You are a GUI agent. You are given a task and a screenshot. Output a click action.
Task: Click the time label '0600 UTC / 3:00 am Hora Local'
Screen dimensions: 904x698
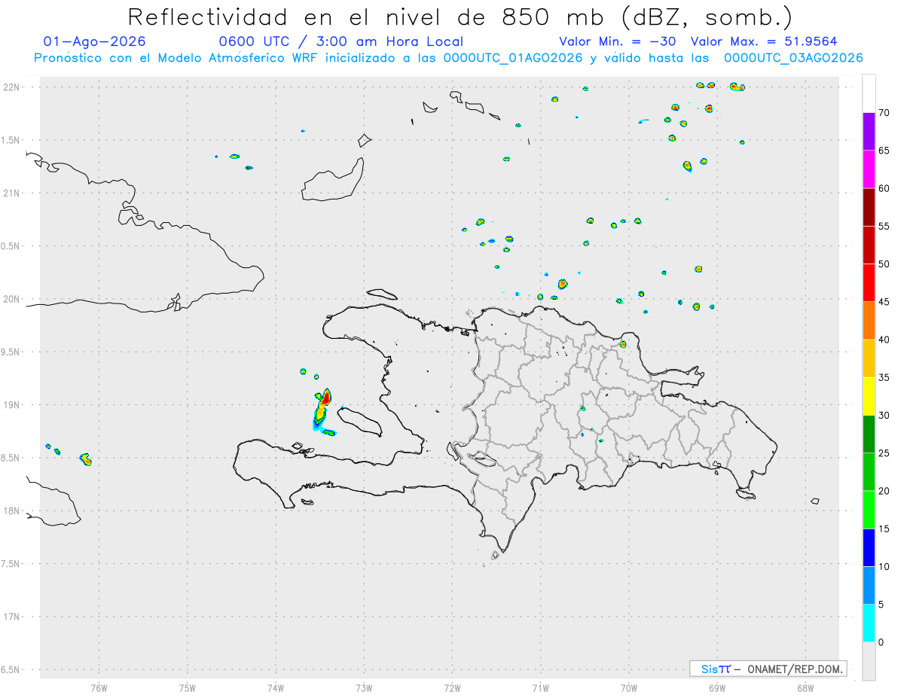[341, 41]
